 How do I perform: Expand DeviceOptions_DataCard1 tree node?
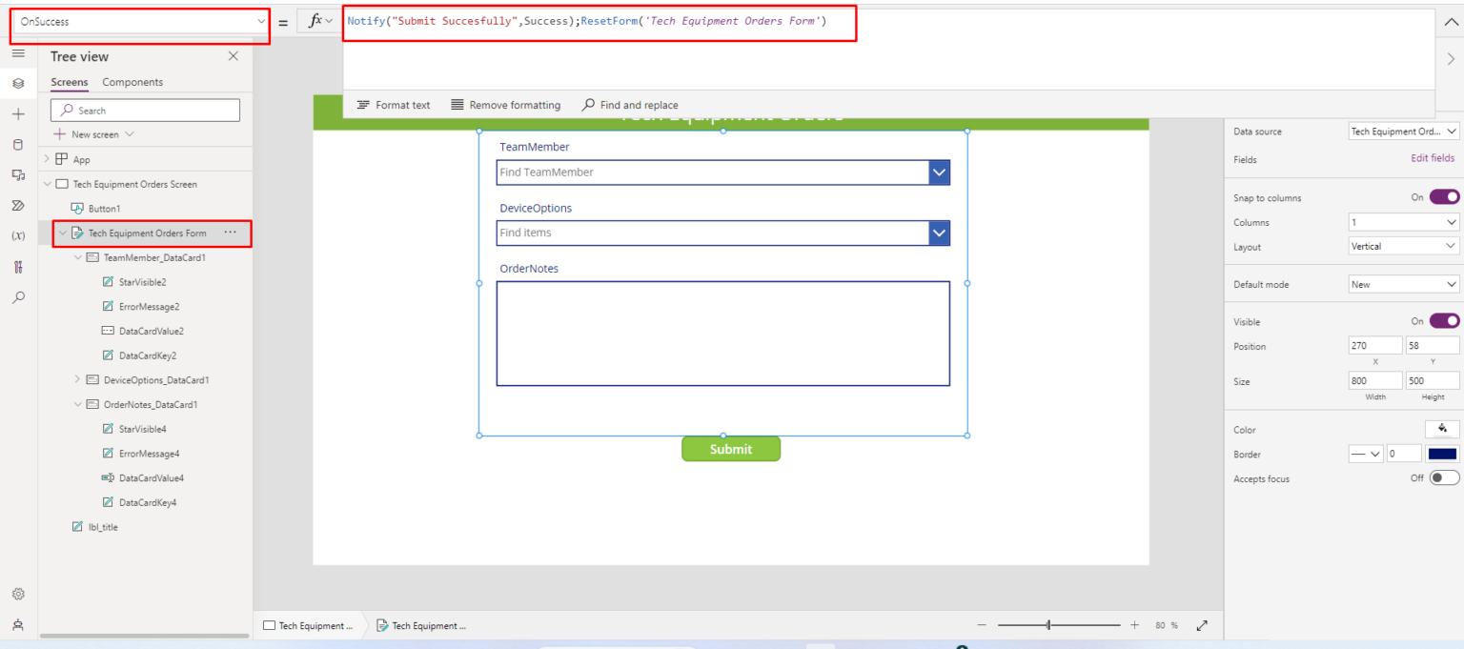pos(78,379)
